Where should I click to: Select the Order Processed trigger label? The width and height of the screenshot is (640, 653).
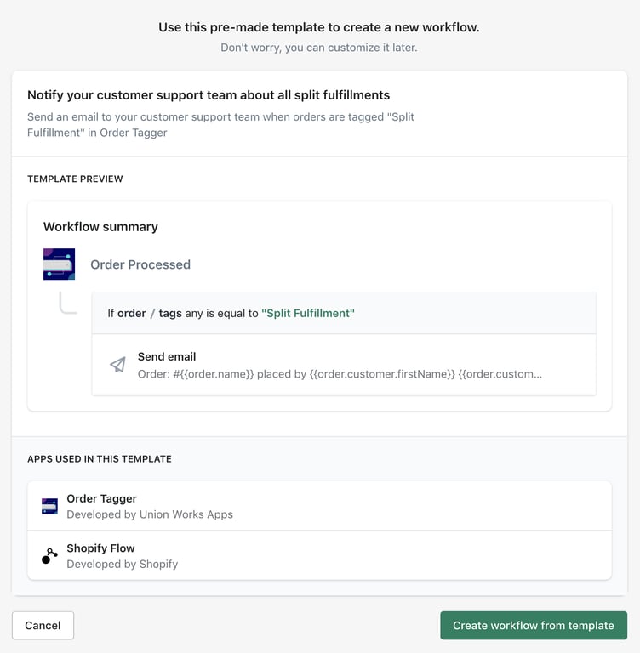[140, 264]
